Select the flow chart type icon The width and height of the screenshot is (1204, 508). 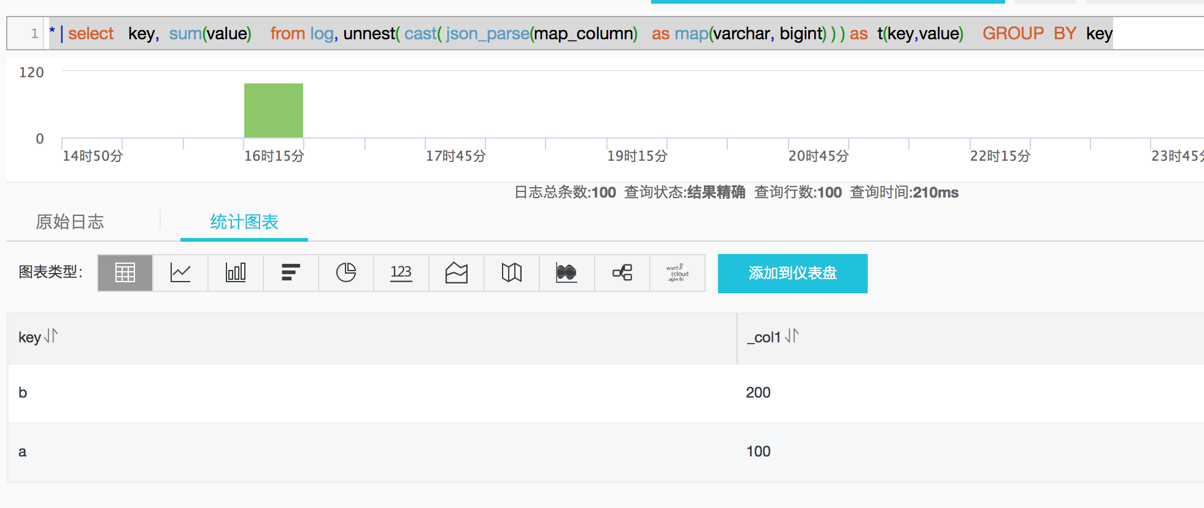click(567, 272)
